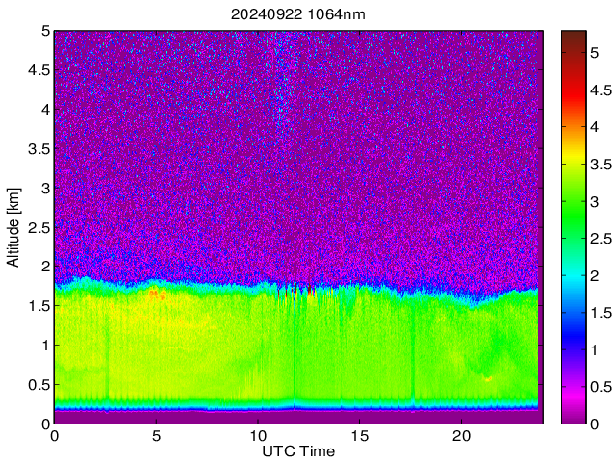Click the colorbar tick label 4.5
This screenshot has height=462, width=616.
tap(603, 90)
